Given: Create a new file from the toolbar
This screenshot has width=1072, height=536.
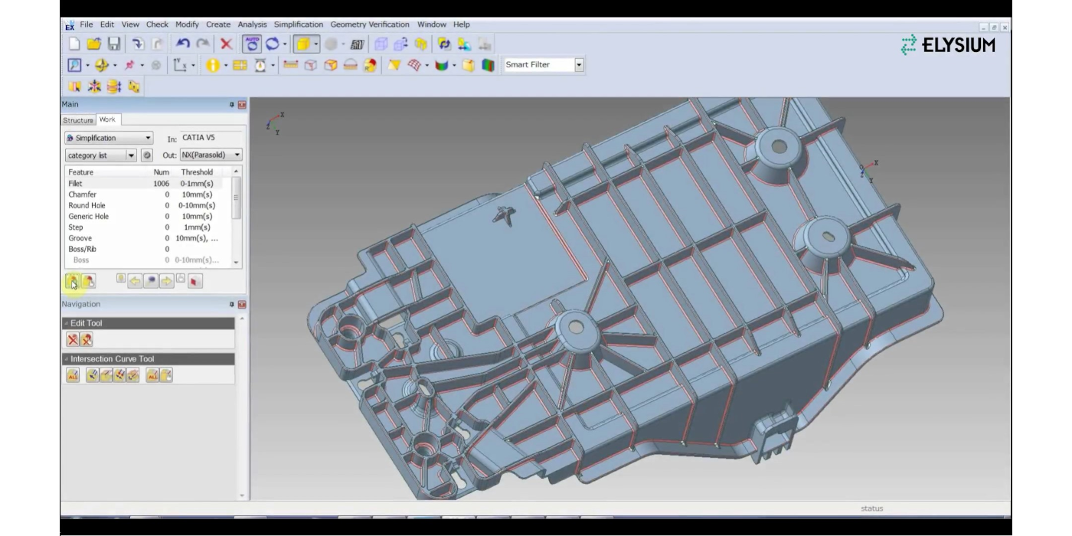Looking at the screenshot, I should (x=74, y=44).
